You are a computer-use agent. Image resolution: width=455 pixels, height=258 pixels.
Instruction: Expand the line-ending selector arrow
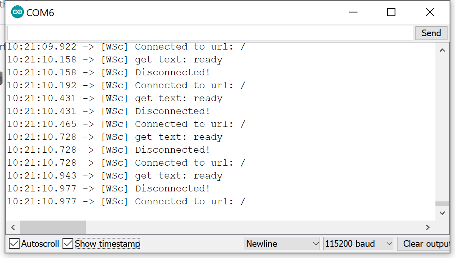click(x=315, y=243)
